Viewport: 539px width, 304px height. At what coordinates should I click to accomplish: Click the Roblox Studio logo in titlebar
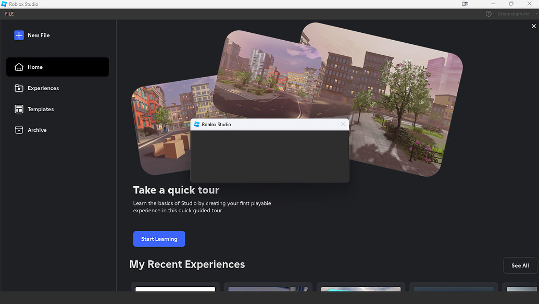[5, 4]
